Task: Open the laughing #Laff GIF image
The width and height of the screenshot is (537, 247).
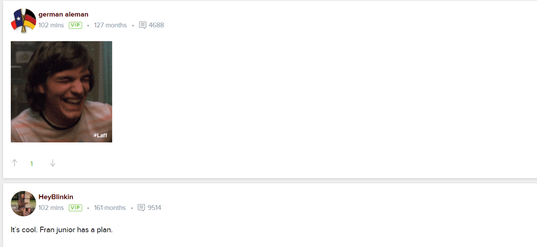Action: (61, 92)
